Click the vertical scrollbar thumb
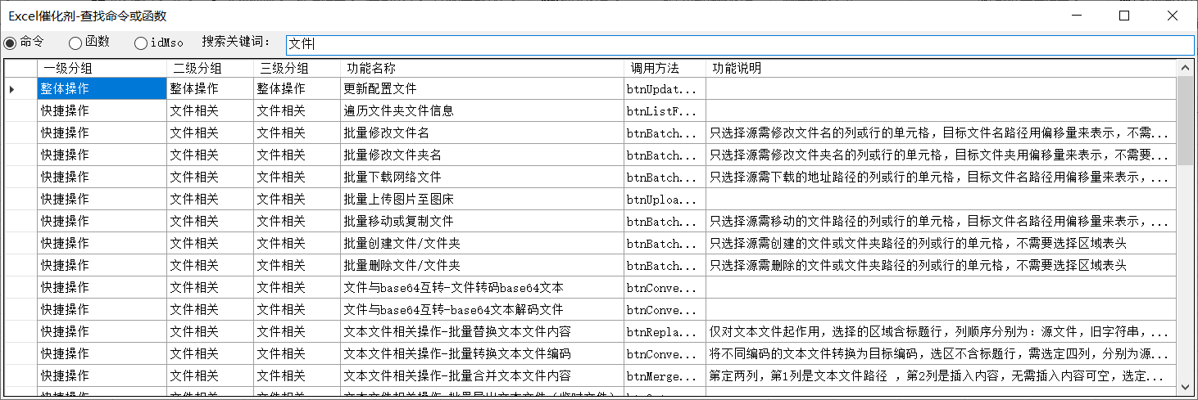The width and height of the screenshot is (1198, 400). [1185, 121]
